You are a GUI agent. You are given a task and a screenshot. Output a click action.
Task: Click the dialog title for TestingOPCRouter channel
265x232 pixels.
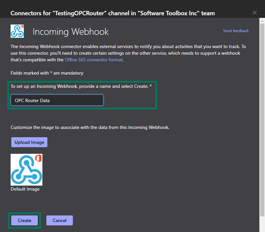113,13
